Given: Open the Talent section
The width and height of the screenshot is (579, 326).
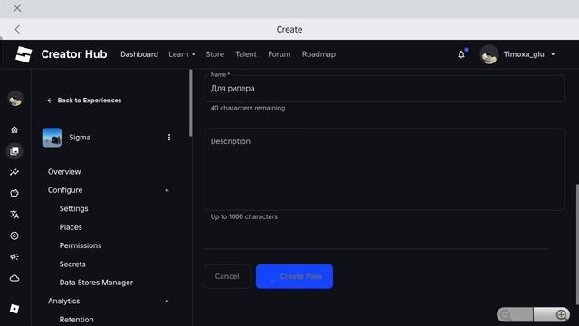Looking at the screenshot, I should click(x=246, y=54).
